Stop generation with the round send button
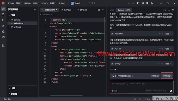The width and height of the screenshot is (178, 101). pos(170,91)
